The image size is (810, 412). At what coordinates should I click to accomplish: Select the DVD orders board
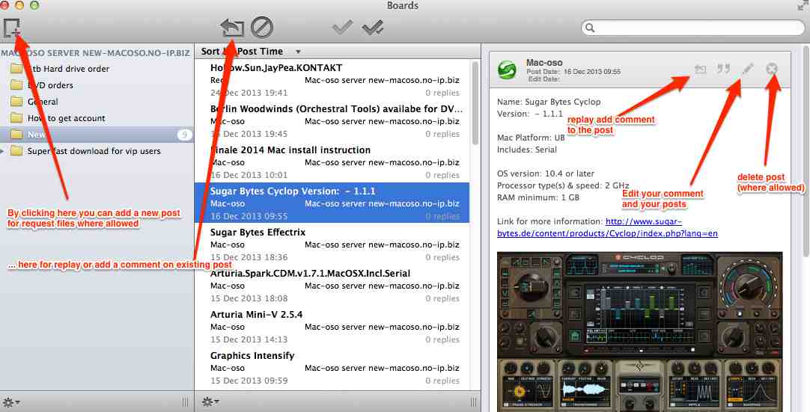click(97, 85)
